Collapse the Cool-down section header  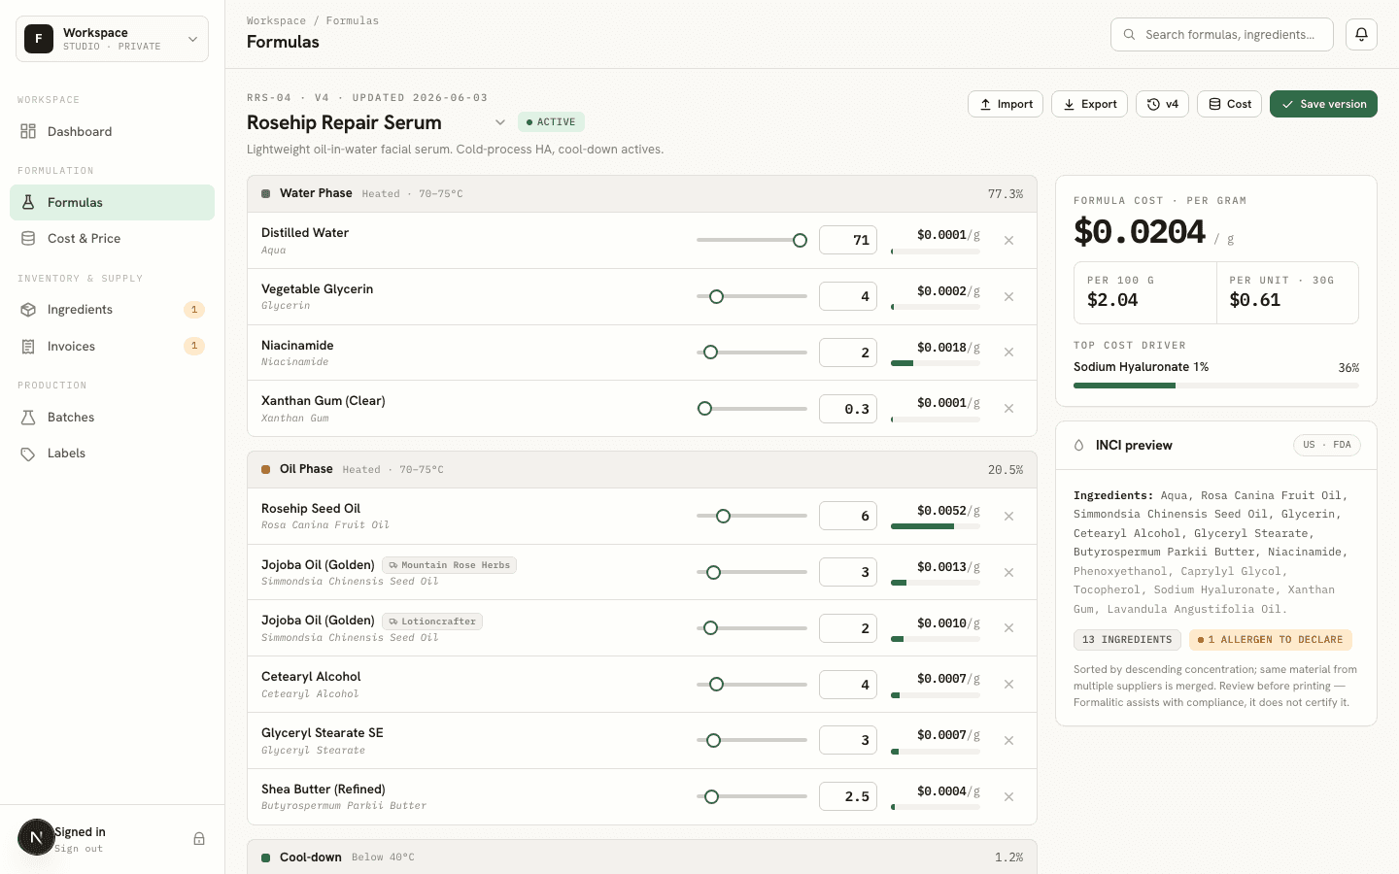pos(642,857)
